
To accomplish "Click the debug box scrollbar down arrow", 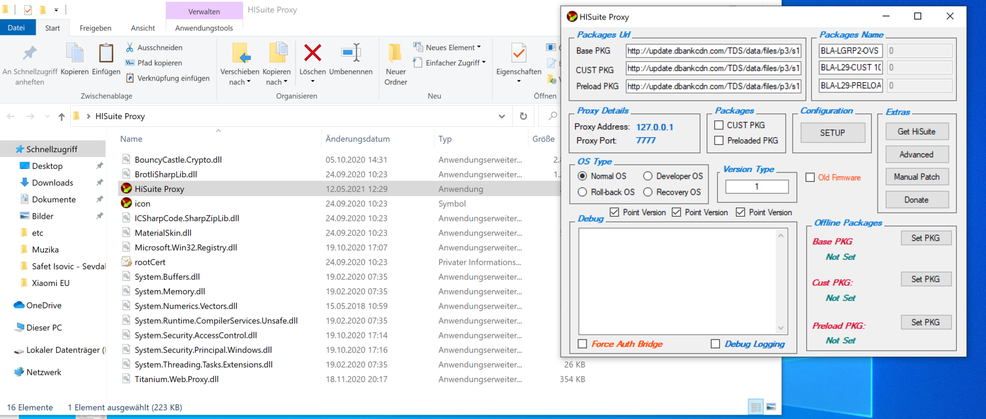I will (781, 328).
